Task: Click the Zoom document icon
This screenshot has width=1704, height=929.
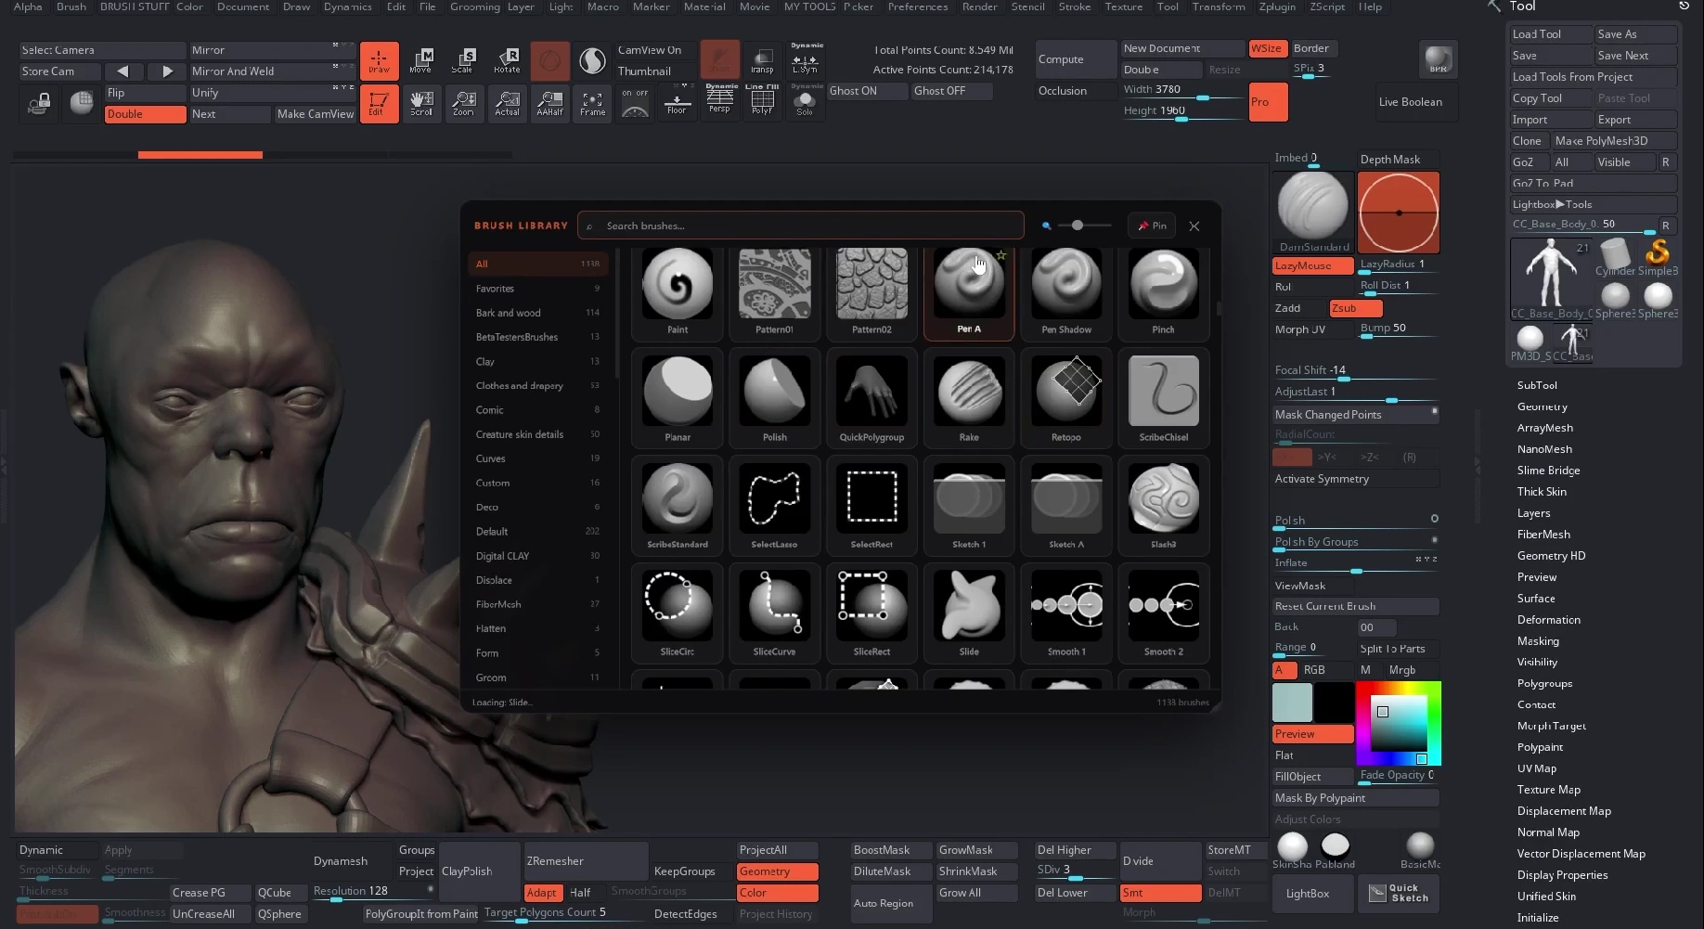Action: (463, 103)
